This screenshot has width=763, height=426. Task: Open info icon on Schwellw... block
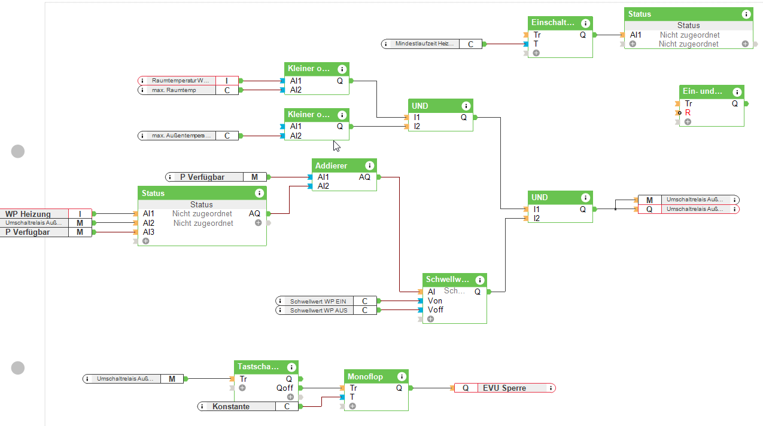tap(479, 280)
